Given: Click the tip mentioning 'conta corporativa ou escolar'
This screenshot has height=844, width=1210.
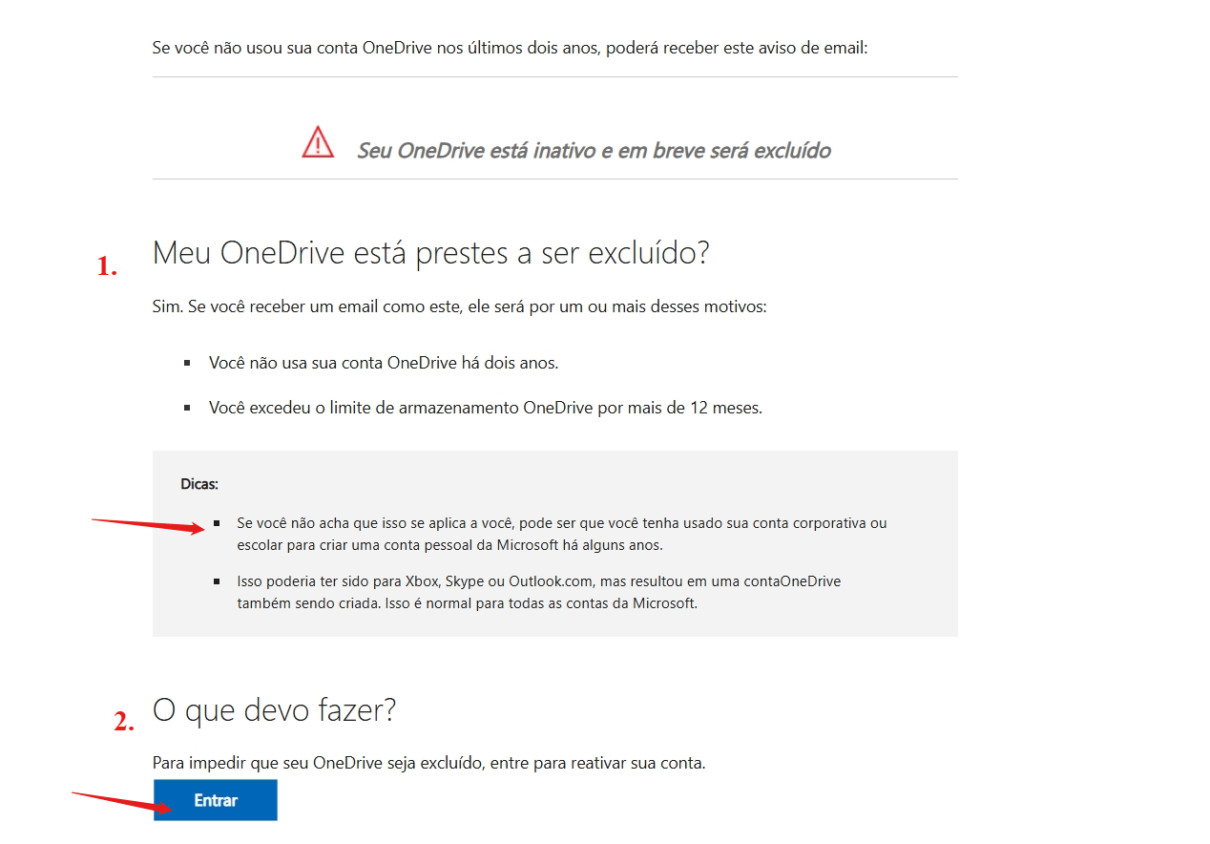Looking at the screenshot, I should click(x=562, y=535).
